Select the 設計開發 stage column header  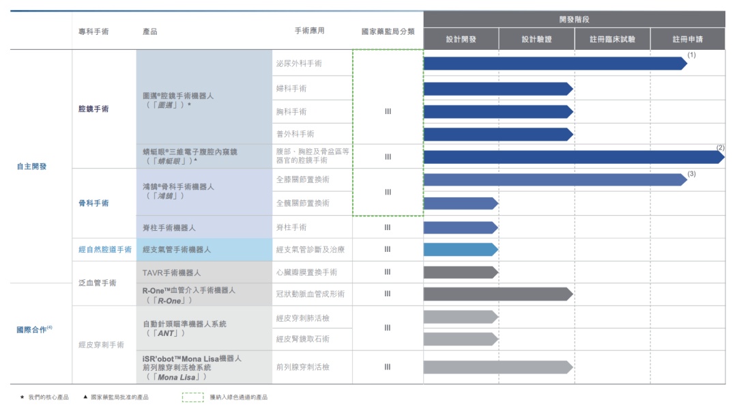tap(461, 40)
